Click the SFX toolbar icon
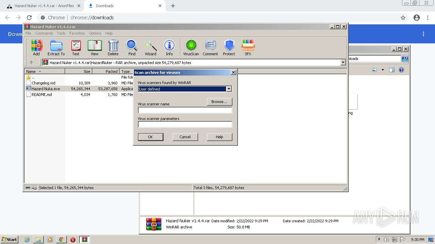This screenshot has height=244, width=435. coord(248,47)
